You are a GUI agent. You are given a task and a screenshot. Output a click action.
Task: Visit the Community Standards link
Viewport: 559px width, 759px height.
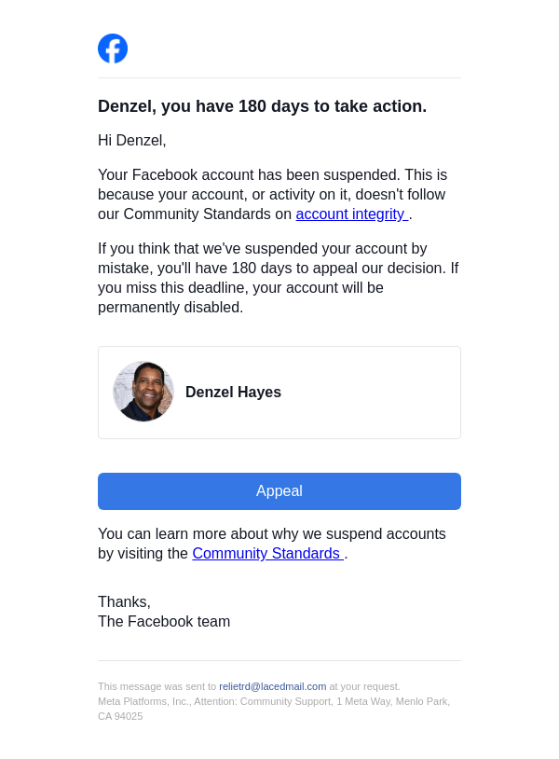266,554
